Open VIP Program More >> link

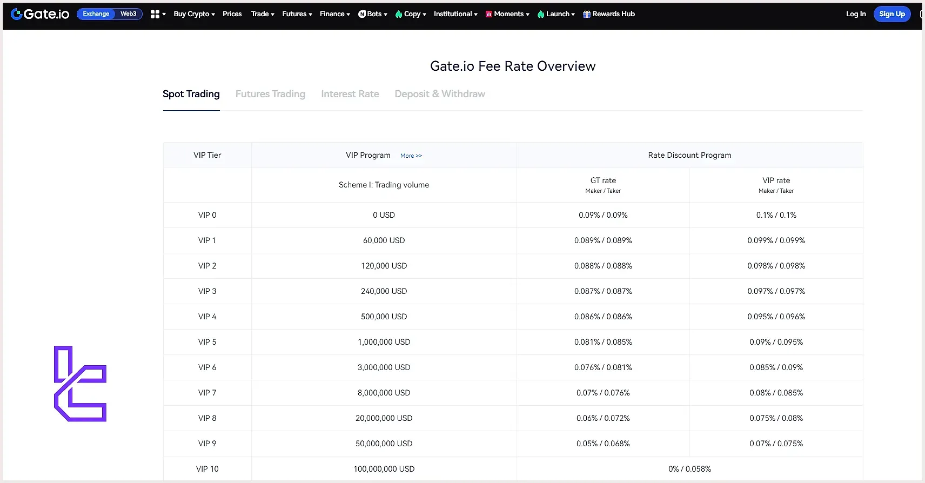coord(411,156)
